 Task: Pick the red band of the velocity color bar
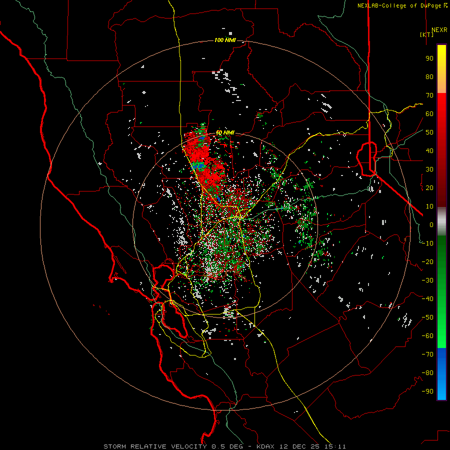click(441, 150)
